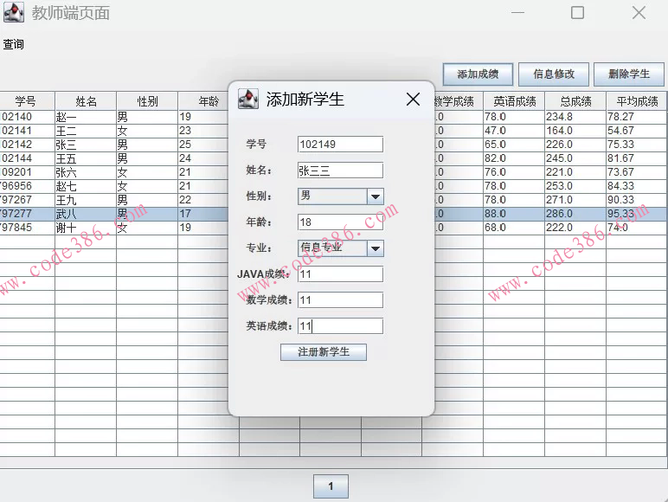Click the student ID cell ending 97845
668x502 pixels.
coord(27,228)
